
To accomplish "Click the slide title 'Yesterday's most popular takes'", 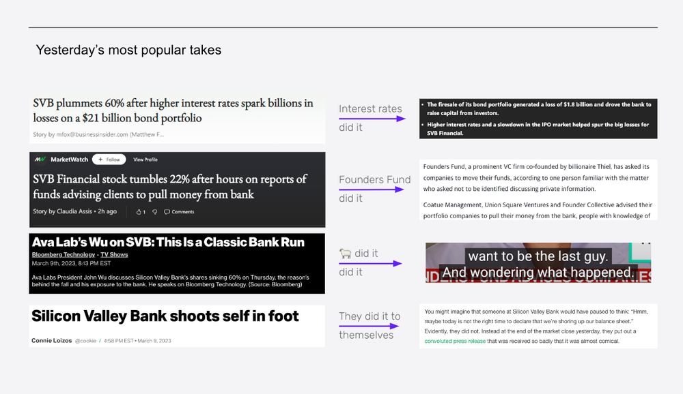I will tap(128, 50).
